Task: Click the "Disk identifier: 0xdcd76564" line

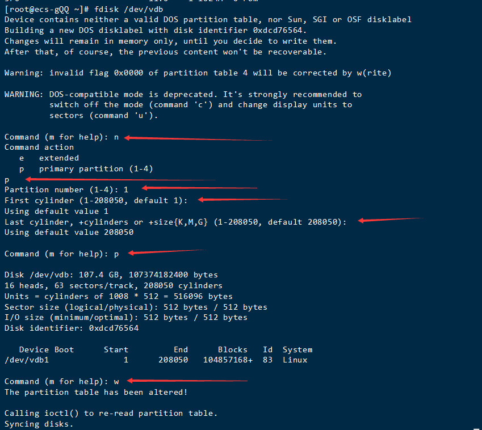Action: click(71, 328)
